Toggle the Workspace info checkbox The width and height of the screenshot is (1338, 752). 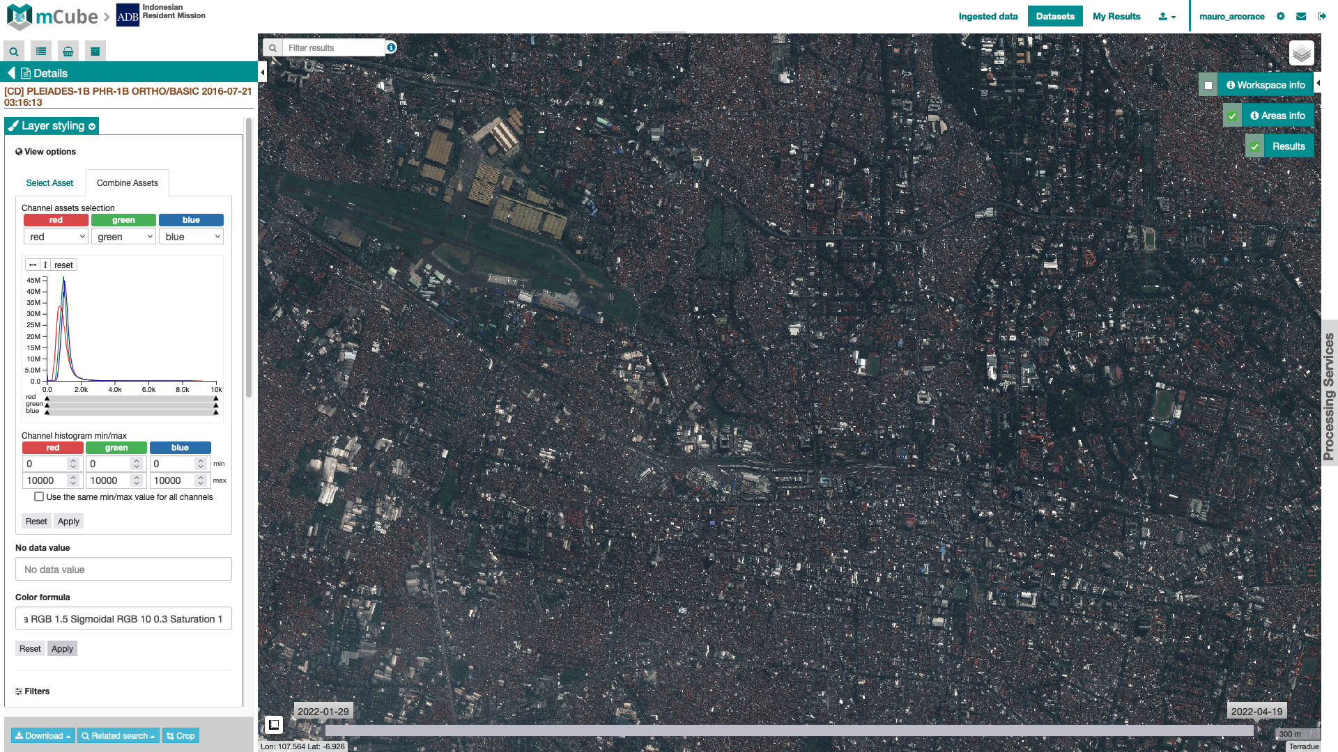coord(1208,86)
